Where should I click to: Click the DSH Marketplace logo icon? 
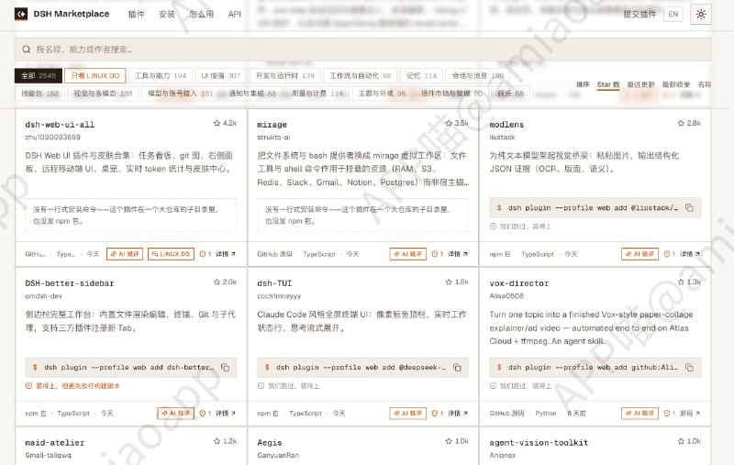[x=21, y=14]
